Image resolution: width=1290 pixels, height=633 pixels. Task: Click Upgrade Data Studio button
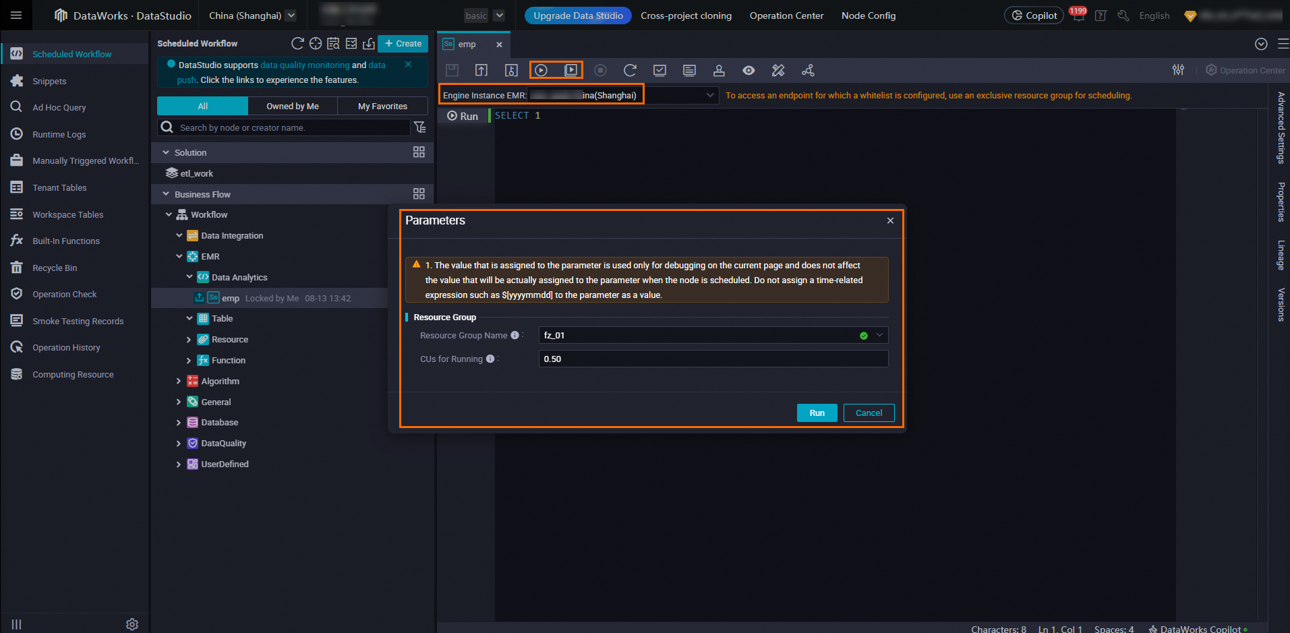[578, 16]
